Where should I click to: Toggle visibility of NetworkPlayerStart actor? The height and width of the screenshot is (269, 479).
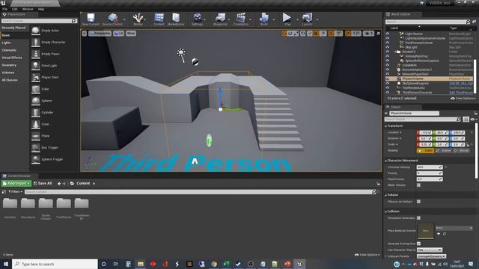[388, 74]
